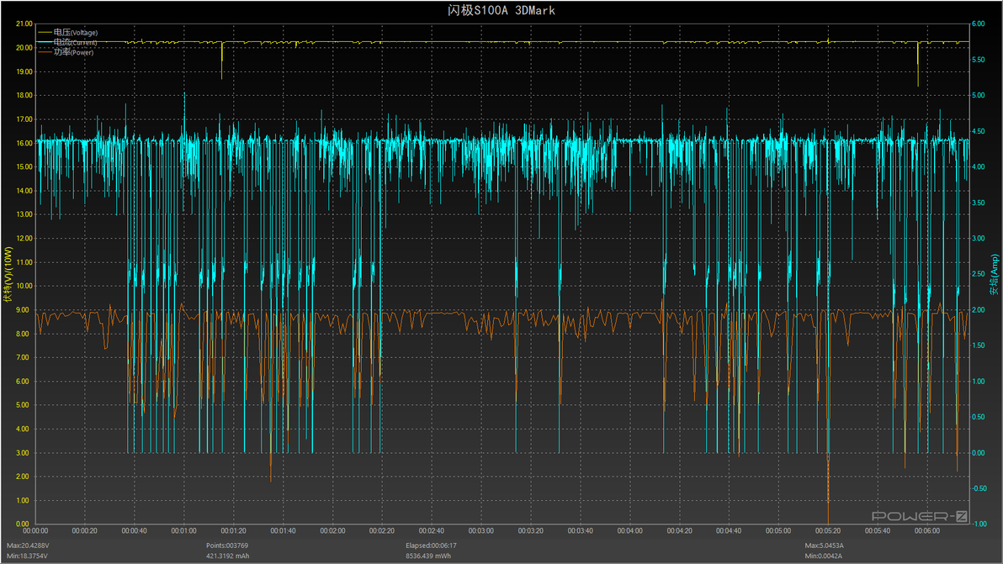Click the chart title 闪极S100A 3DMark

[501, 10]
